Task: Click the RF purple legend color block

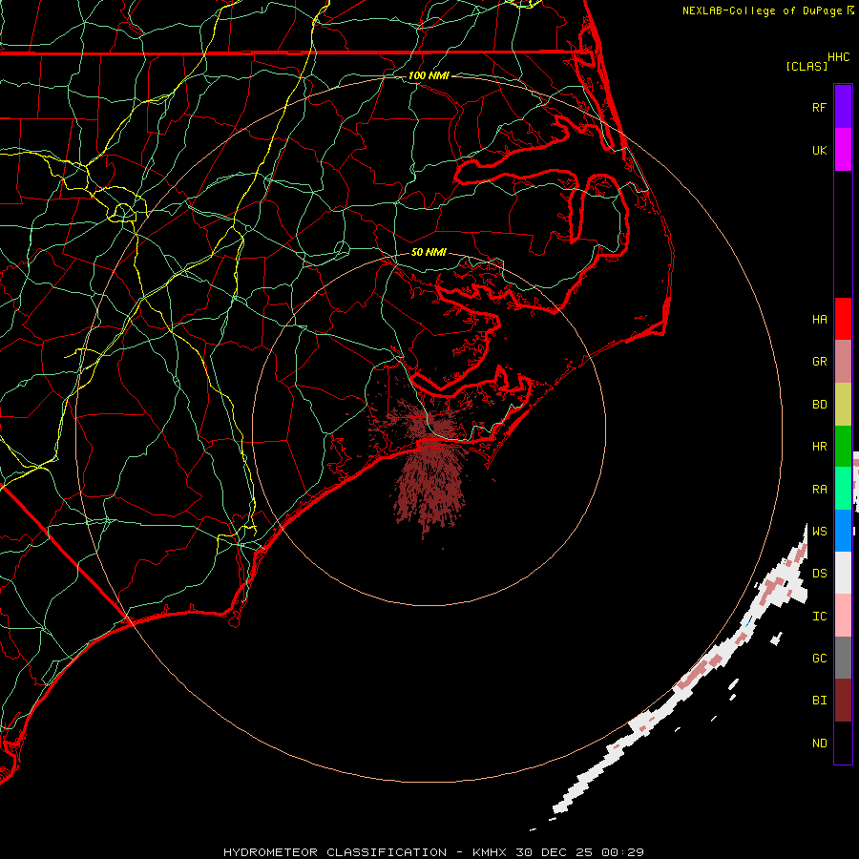Action: coord(843,107)
